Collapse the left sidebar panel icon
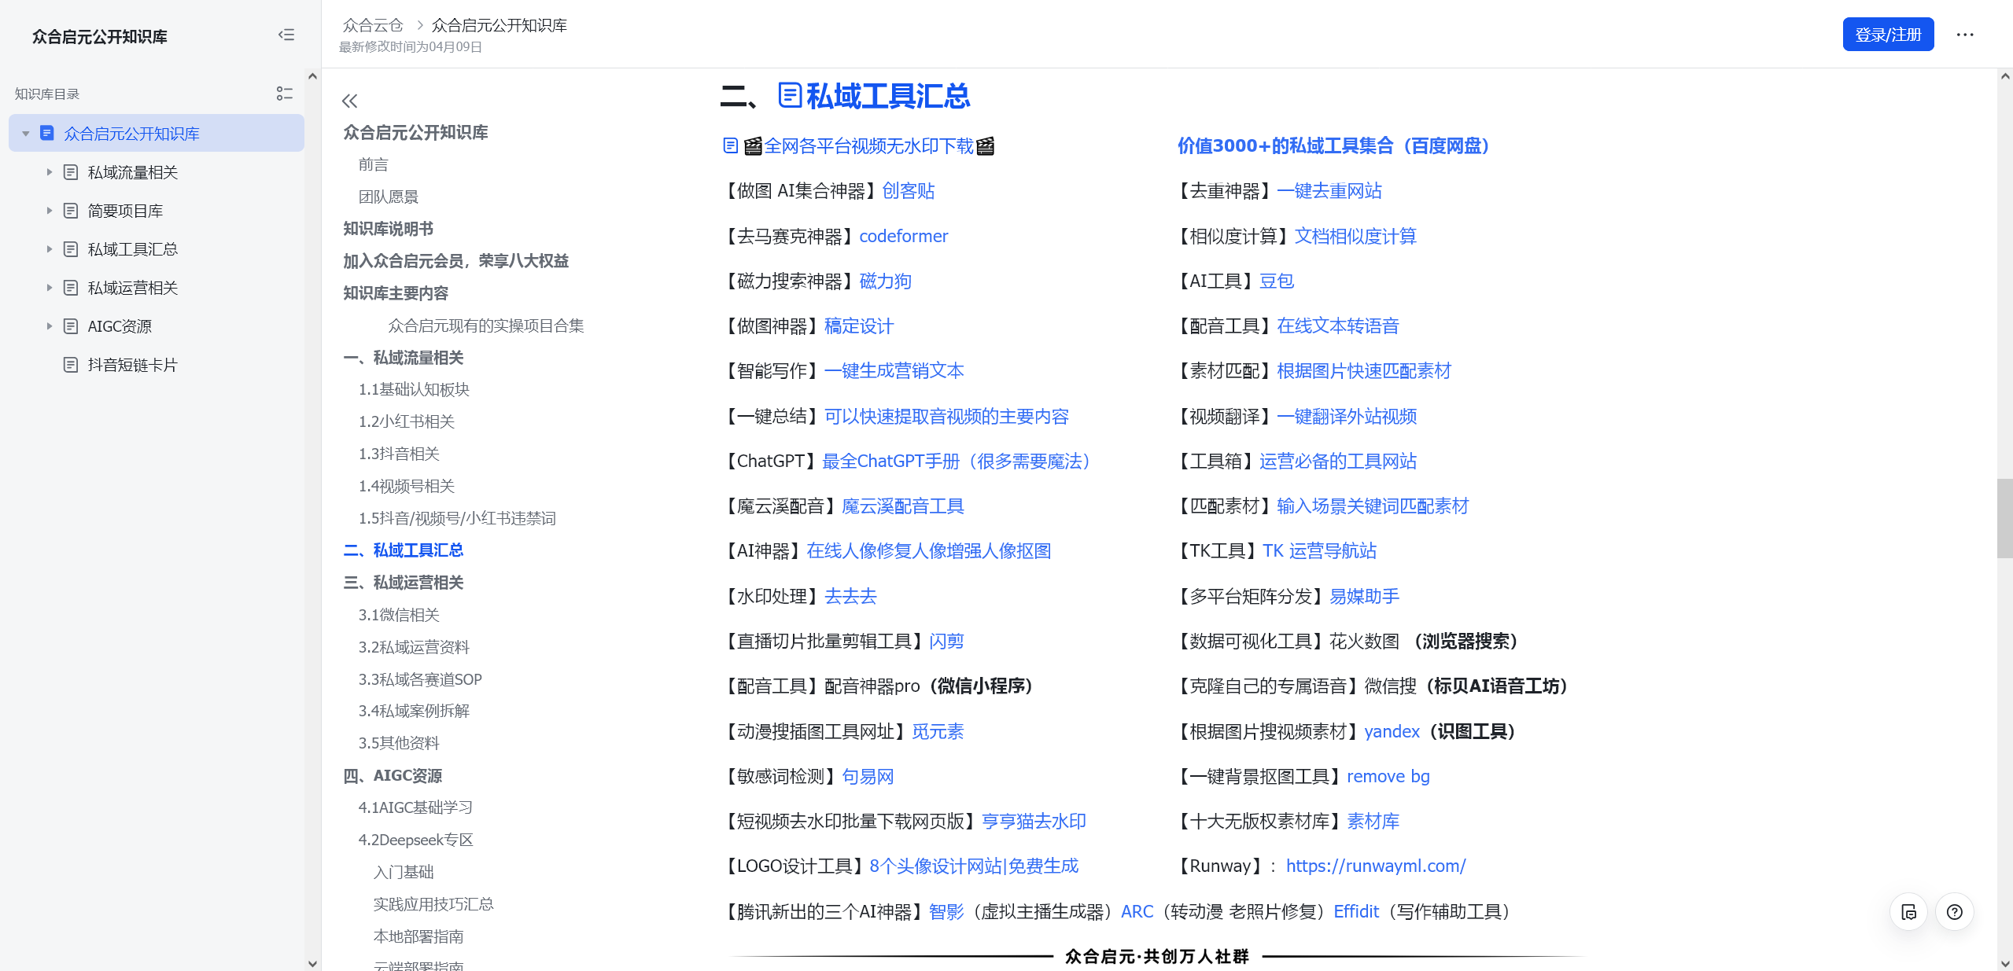This screenshot has height=971, width=2013. click(x=286, y=35)
